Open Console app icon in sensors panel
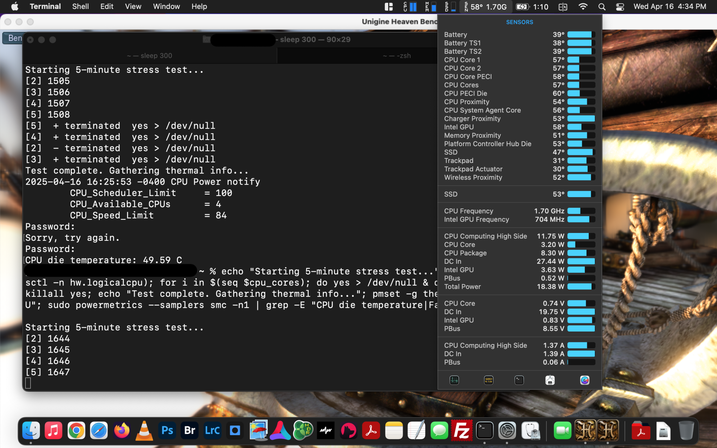 [489, 380]
